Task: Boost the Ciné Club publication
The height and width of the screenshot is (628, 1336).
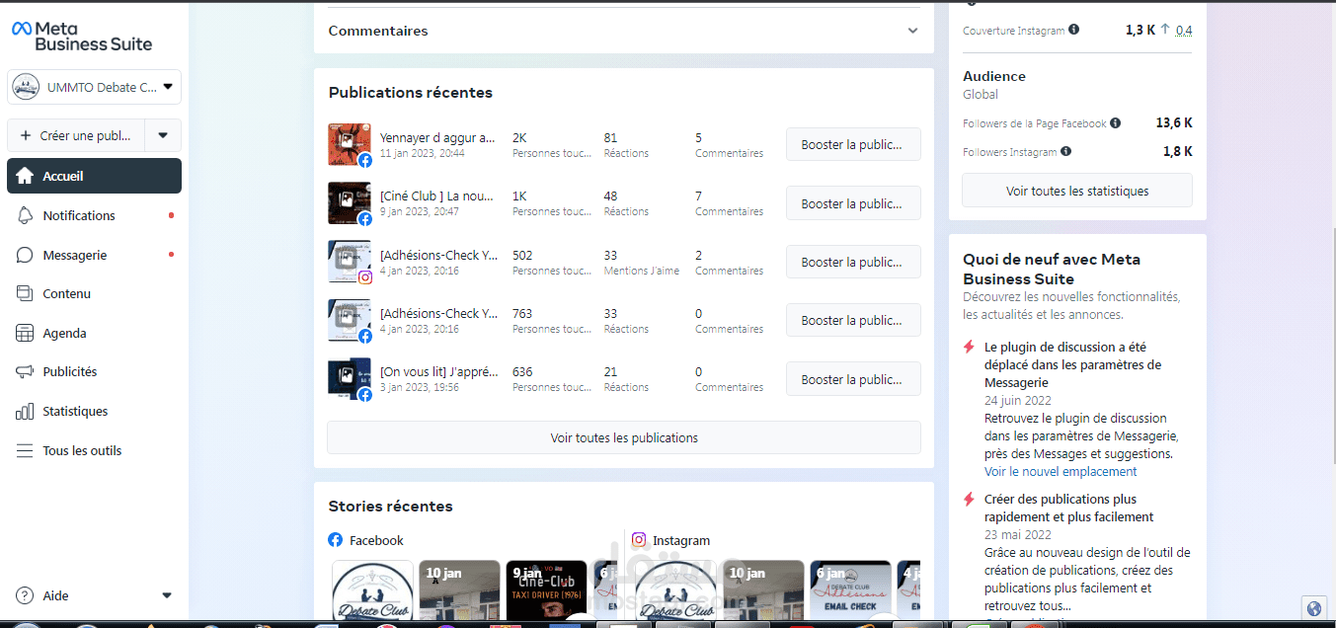Action: [853, 203]
